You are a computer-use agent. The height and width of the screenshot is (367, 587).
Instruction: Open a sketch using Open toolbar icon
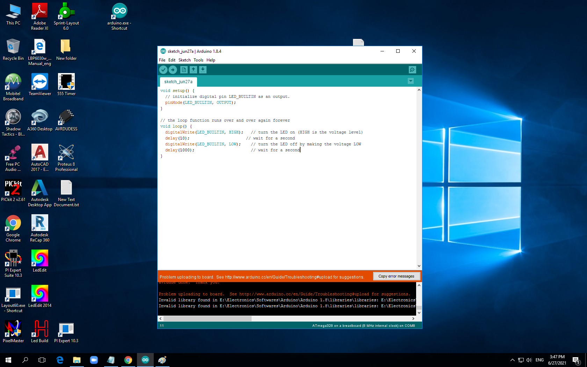193,70
